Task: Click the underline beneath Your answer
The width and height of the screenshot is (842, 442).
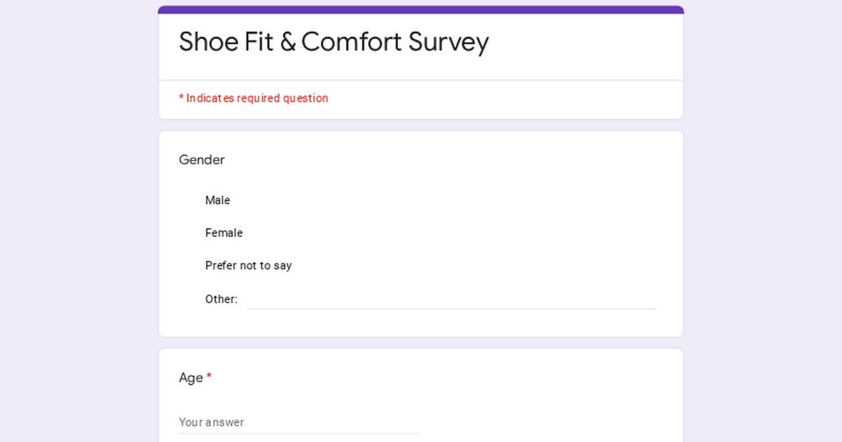Action: (300, 434)
